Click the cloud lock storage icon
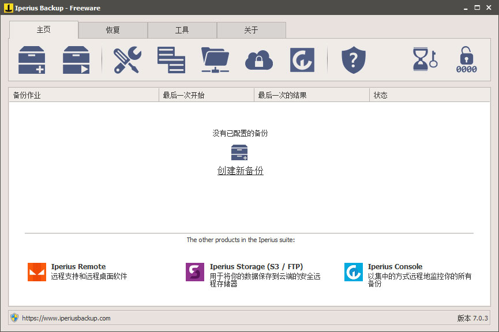The height and width of the screenshot is (332, 499). tap(258, 60)
